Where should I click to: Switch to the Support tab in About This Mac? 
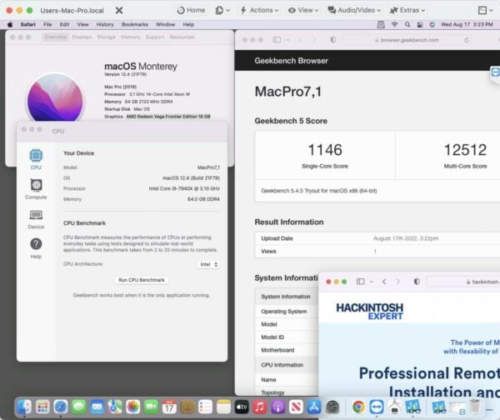pyautogui.click(x=155, y=37)
